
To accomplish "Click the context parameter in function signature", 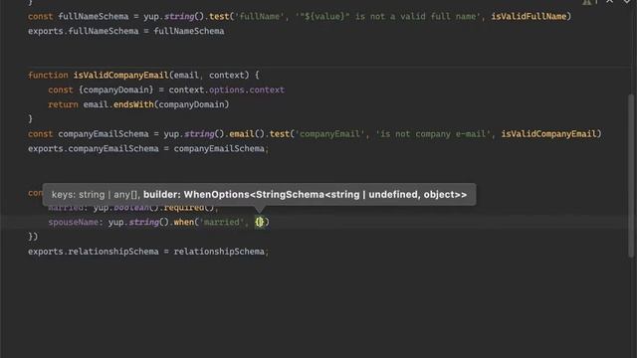I will 226,76.
